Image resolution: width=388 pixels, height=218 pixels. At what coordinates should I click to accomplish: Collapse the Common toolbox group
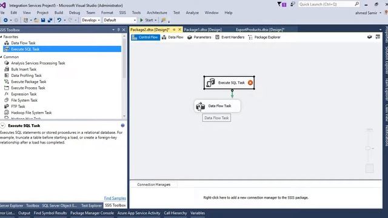pos(1,57)
